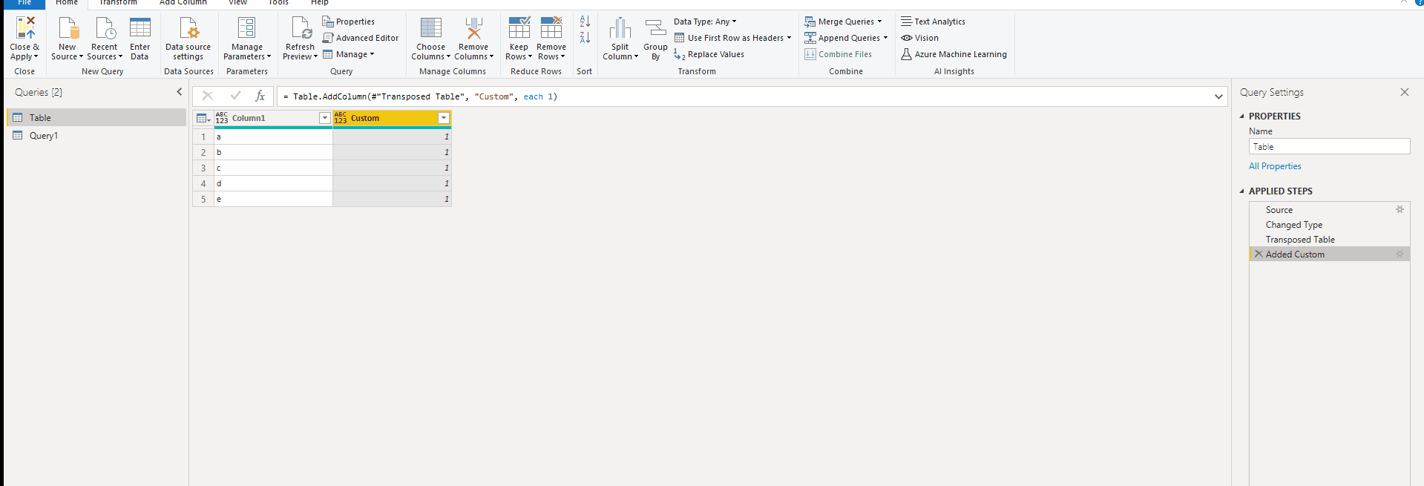Expand the formula bar
This screenshot has width=1424, height=486.
pyautogui.click(x=1218, y=96)
